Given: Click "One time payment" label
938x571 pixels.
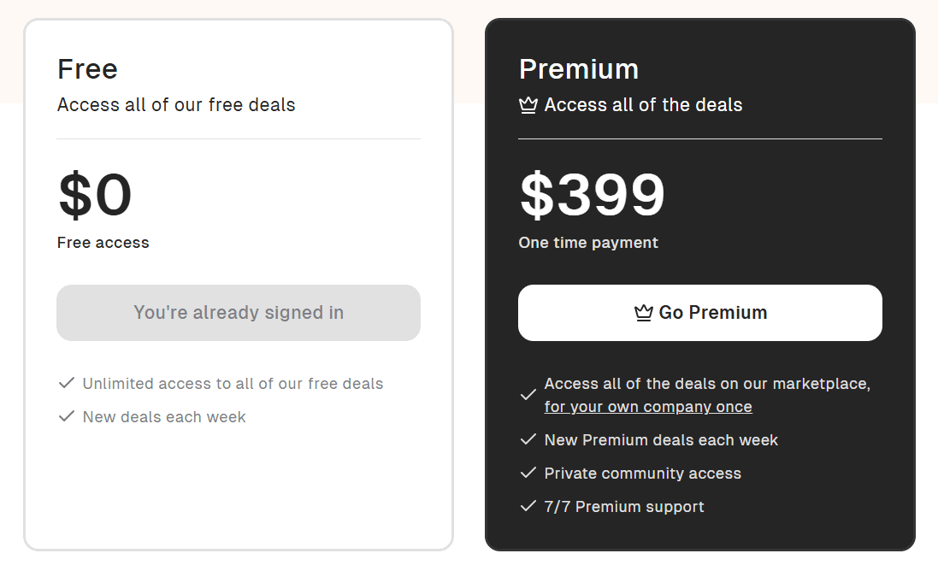Looking at the screenshot, I should [588, 243].
